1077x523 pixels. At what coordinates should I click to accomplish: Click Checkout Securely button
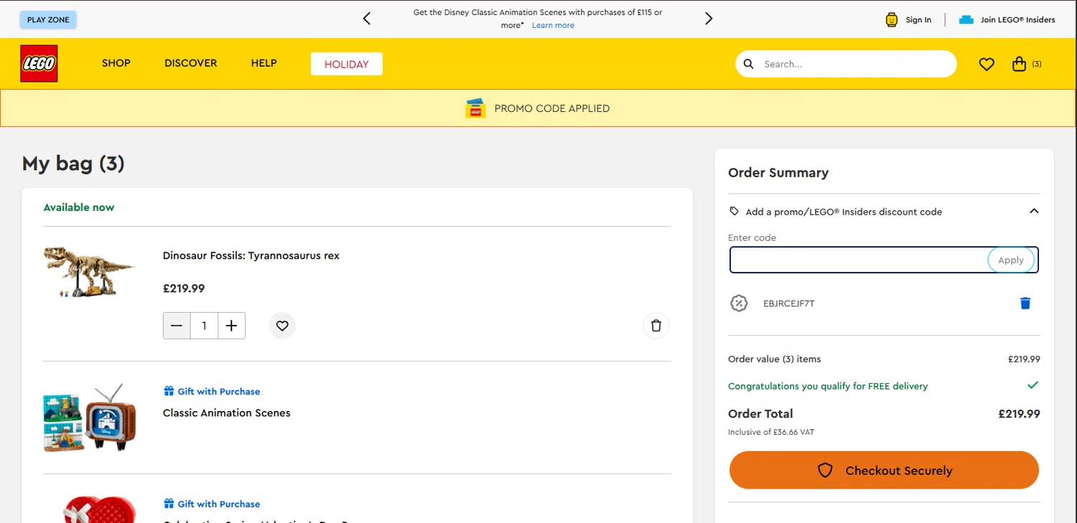[884, 471]
